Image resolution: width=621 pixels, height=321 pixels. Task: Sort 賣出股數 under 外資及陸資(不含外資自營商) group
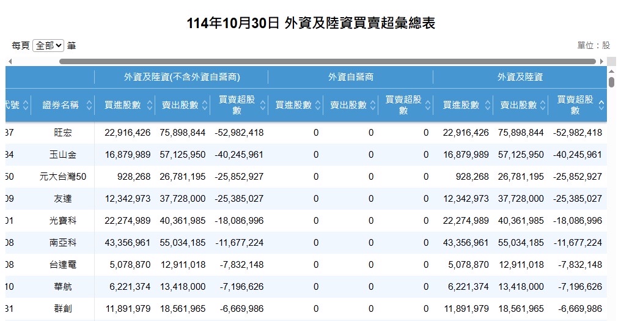pyautogui.click(x=205, y=105)
